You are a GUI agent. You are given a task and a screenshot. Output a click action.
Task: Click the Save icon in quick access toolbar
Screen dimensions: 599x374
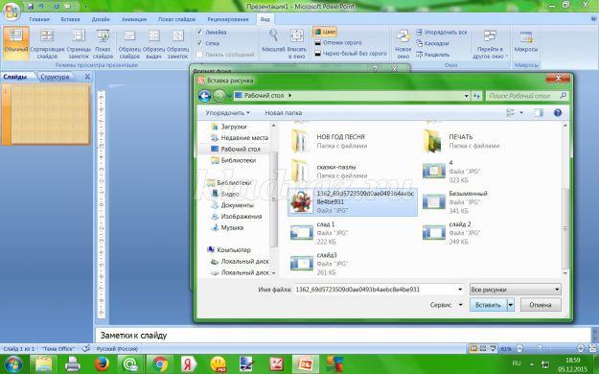click(x=30, y=6)
